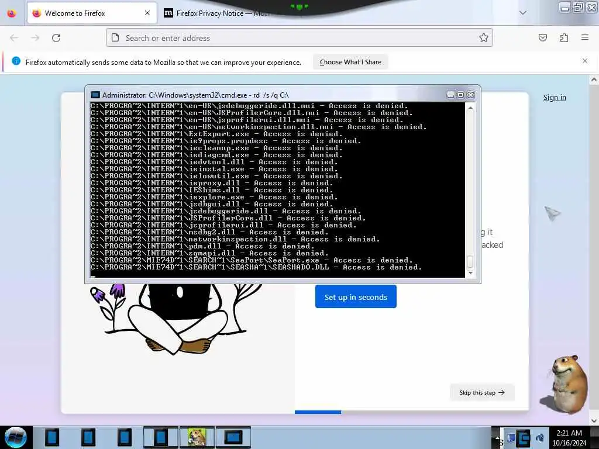Viewport: 599px width, 449px height.
Task: Click the iecleanup.exe line in cmd
Action: pyautogui.click(x=216, y=148)
